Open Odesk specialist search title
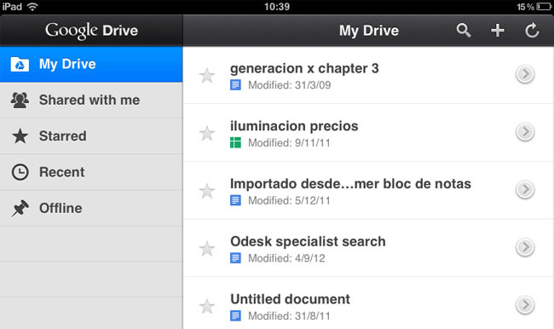554x329 pixels. point(308,241)
